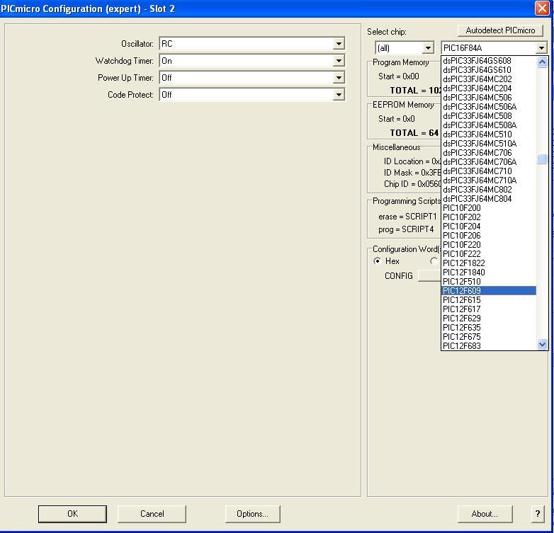Select dsPIC33FJ64MC202 in chip list
This screenshot has width=554, height=533.
pos(489,79)
